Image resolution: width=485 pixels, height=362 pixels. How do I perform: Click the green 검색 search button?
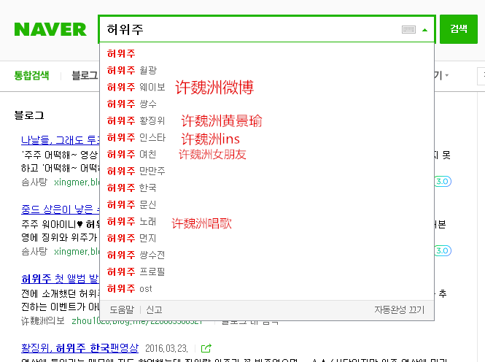click(459, 29)
